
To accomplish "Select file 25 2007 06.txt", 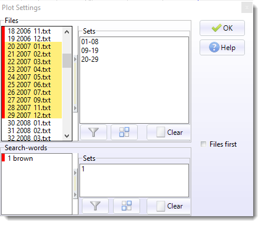I will pyautogui.click(x=33, y=85).
